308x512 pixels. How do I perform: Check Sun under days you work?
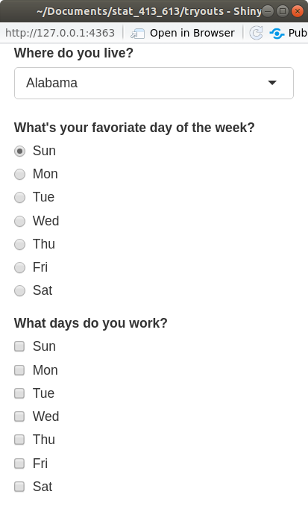(x=19, y=346)
